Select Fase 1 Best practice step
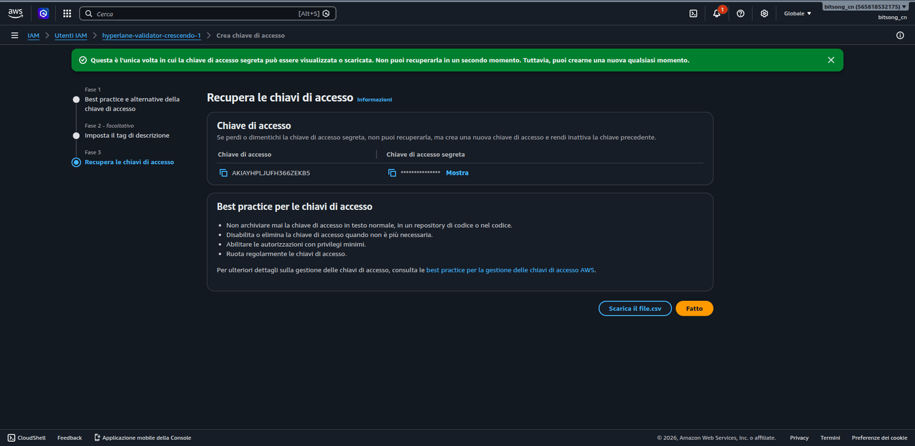The image size is (915, 446). point(132,104)
